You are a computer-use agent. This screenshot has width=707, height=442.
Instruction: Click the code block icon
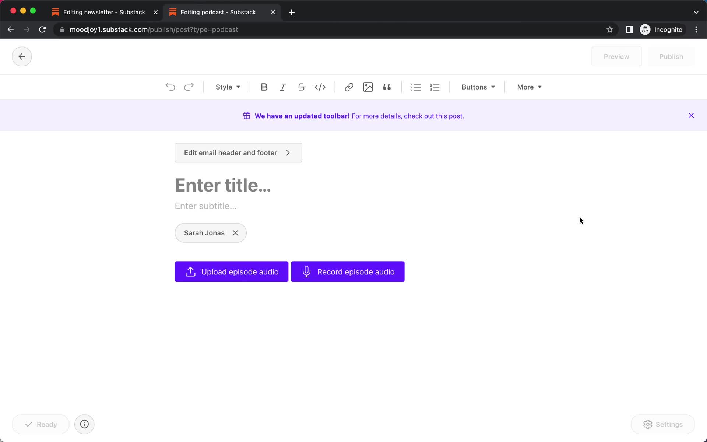tap(320, 87)
